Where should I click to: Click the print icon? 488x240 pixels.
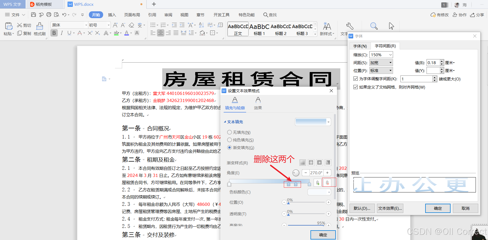49,15
